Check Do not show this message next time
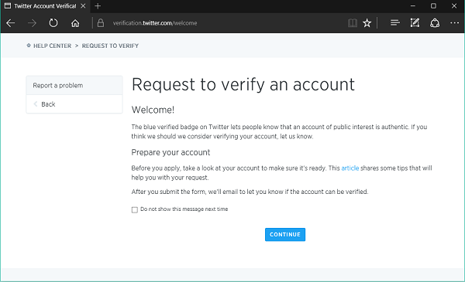This screenshot has width=465, height=282. pyautogui.click(x=135, y=210)
